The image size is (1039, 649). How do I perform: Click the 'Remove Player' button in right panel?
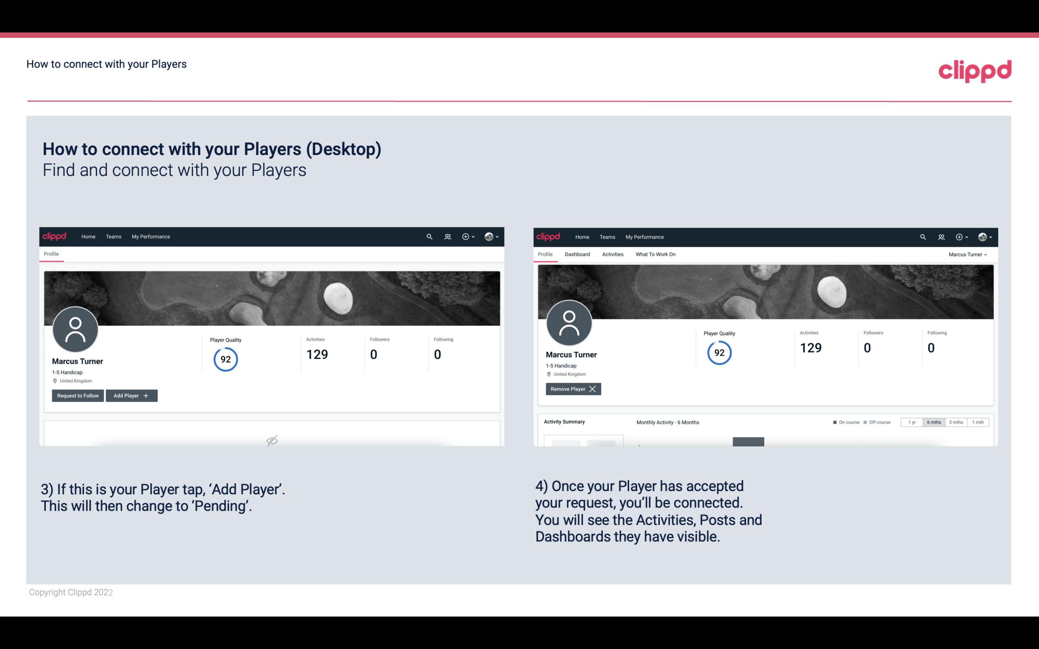pos(572,388)
